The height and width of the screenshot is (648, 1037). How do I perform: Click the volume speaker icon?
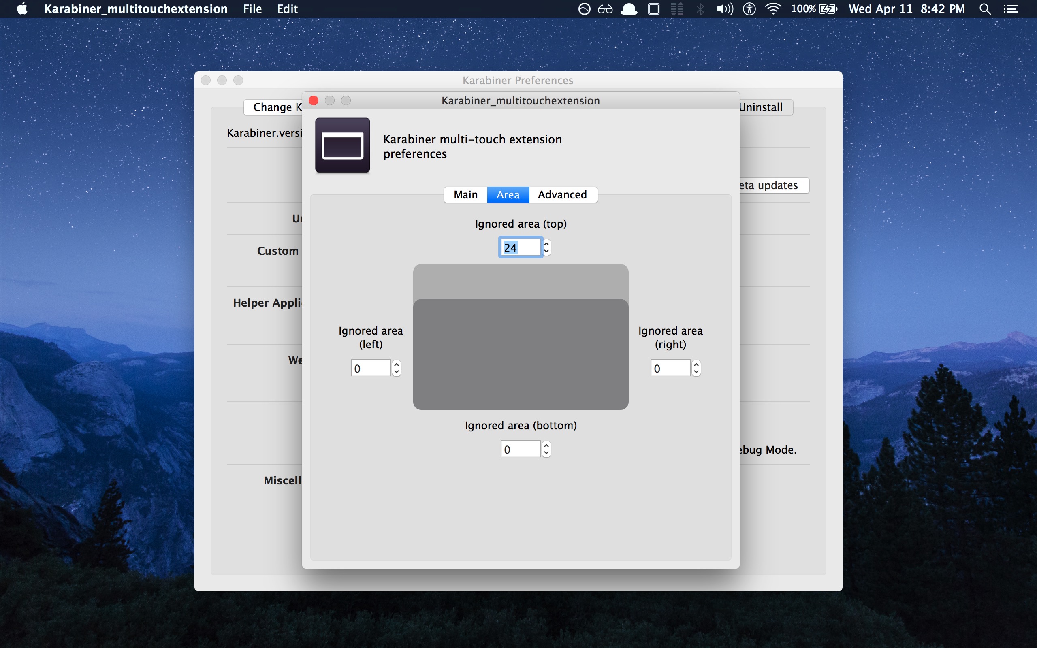(725, 9)
